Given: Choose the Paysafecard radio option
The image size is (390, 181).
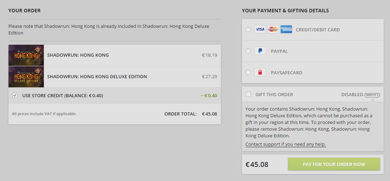Looking at the screenshot, I should tap(248, 73).
